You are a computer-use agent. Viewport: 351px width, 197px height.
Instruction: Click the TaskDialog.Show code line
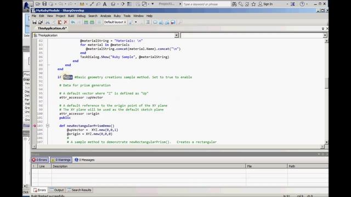124,57
